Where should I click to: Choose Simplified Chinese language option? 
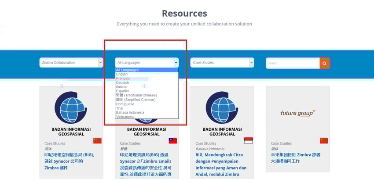click(x=147, y=100)
